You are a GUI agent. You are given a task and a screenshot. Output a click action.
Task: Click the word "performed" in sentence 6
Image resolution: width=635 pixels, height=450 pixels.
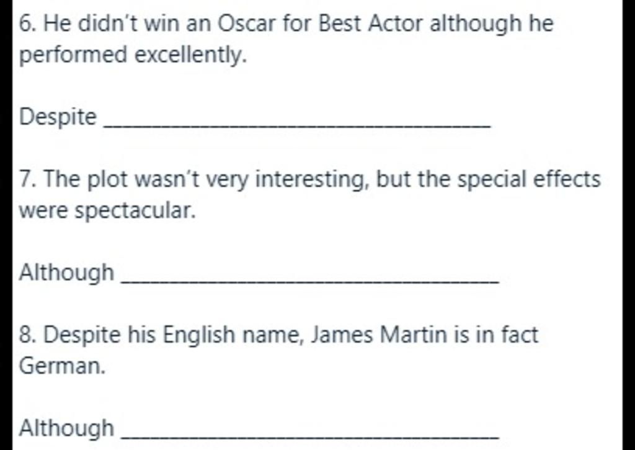[x=74, y=56]
